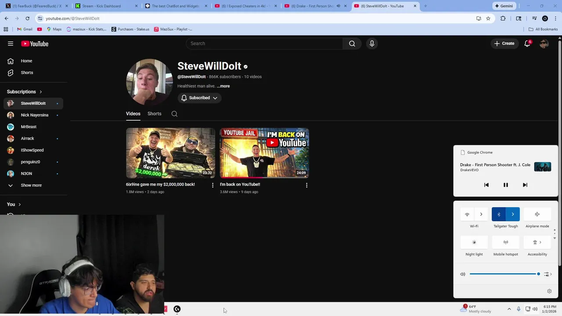The image size is (562, 316).
Task: Open quick settings gear icon
Action: click(549, 291)
